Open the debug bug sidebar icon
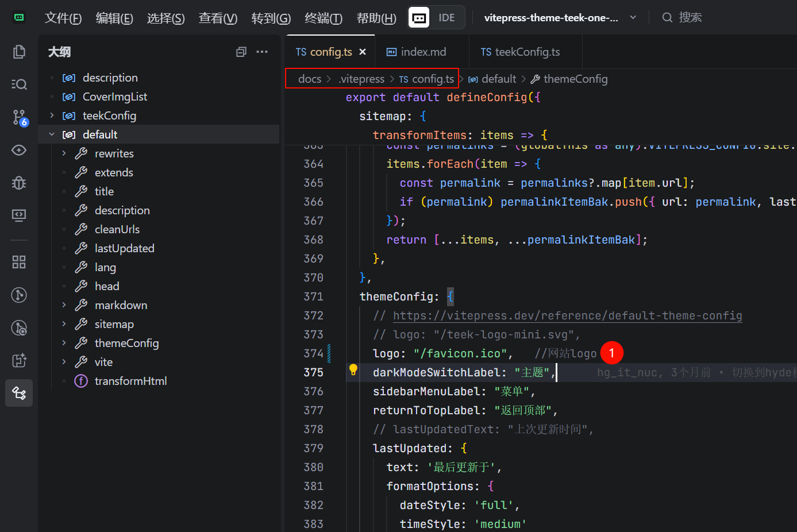Image resolution: width=797 pixels, height=532 pixels. [19, 183]
